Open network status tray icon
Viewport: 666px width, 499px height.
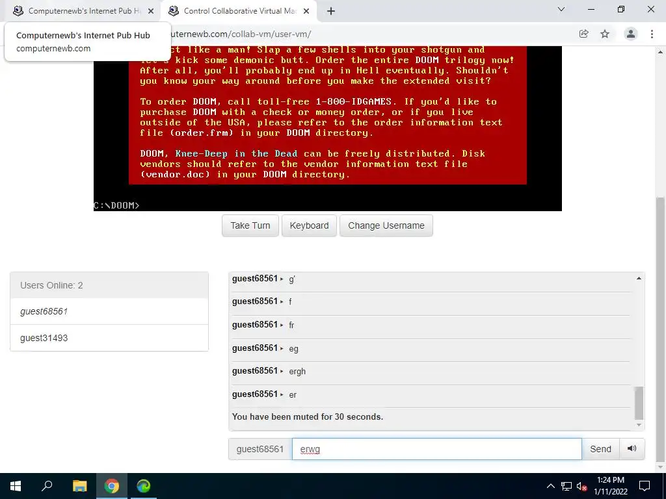point(566,486)
